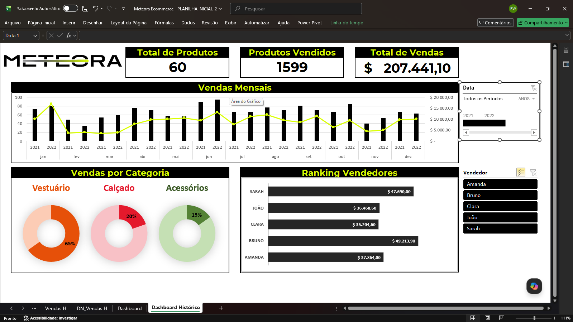573x322 pixels.
Task: Select Bruno in Vendedor slicer
Action: point(500,195)
